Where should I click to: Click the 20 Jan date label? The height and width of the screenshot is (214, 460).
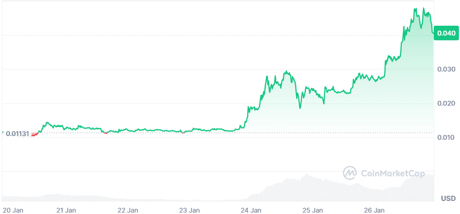pyautogui.click(x=13, y=210)
